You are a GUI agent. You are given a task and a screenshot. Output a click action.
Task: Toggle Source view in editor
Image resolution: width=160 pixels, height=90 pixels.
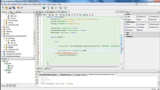[x=39, y=15]
